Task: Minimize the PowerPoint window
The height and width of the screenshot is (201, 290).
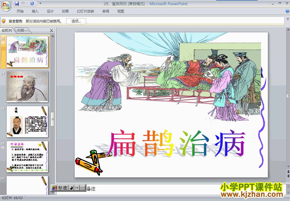Action: (x=273, y=3)
